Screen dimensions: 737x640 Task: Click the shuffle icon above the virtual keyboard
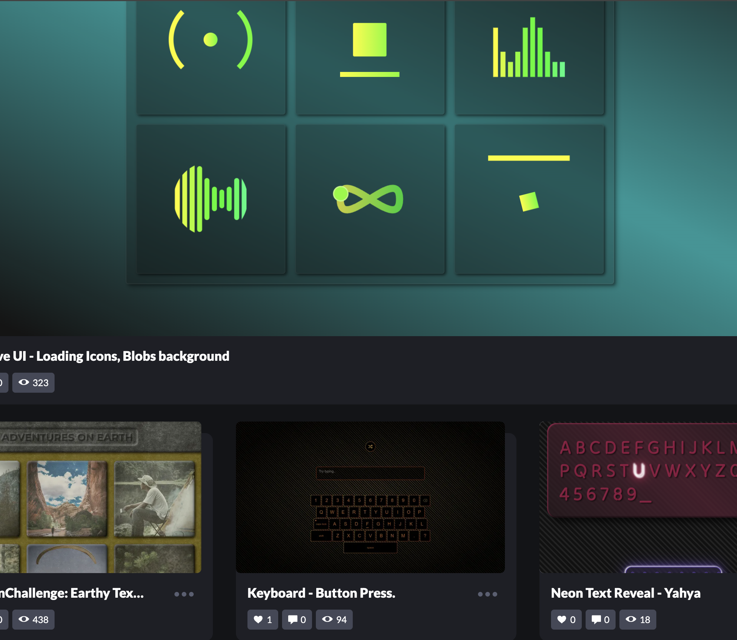(370, 447)
